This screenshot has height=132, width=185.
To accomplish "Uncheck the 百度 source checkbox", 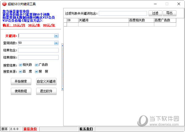I will 20,72.
